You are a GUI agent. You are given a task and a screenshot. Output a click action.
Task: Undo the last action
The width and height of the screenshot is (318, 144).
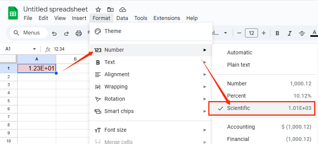pos(54,33)
